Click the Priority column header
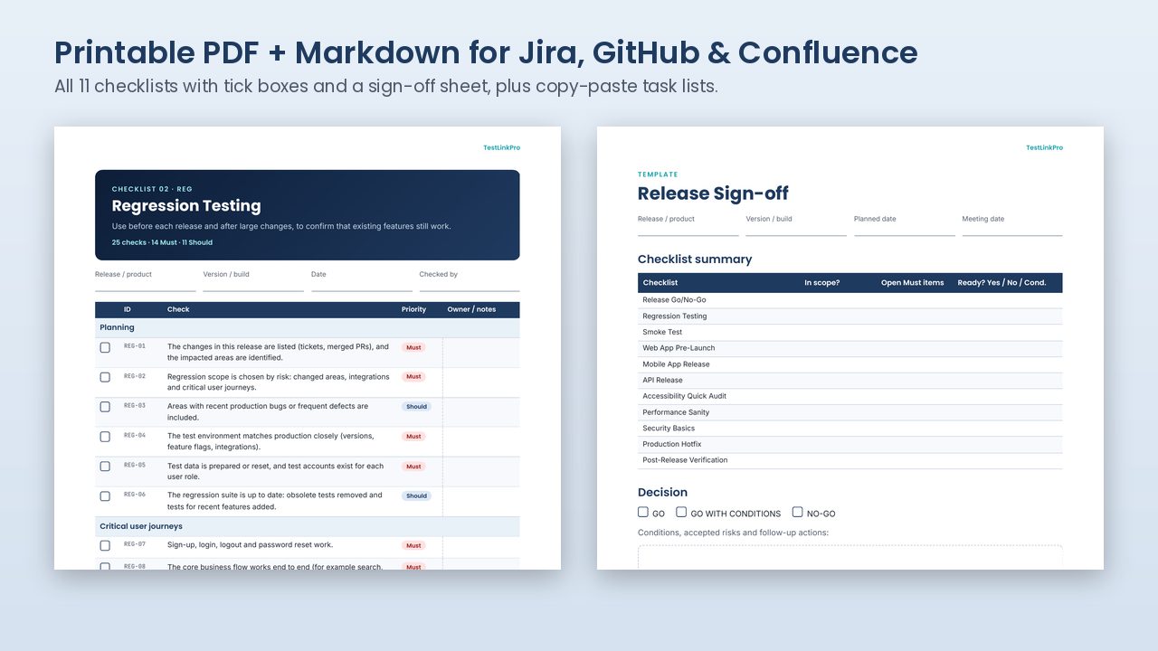 (413, 309)
